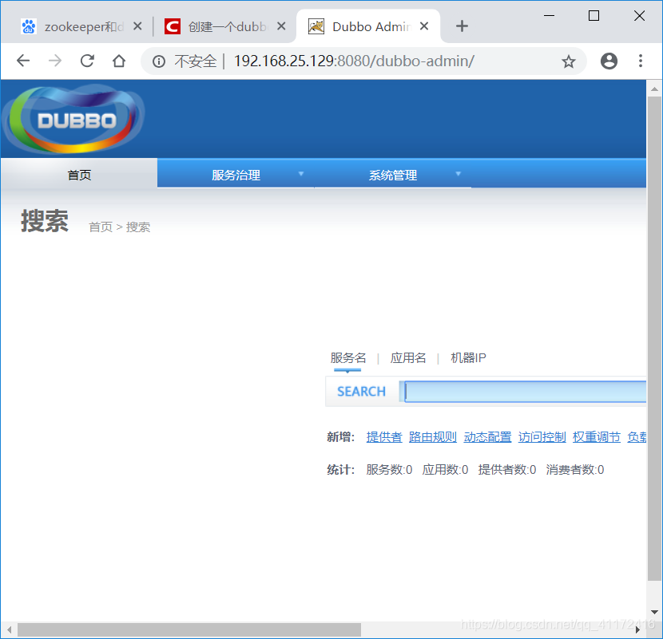663x639 pixels.
Task: Click the back arrow in the browser toolbar
Action: [x=22, y=61]
